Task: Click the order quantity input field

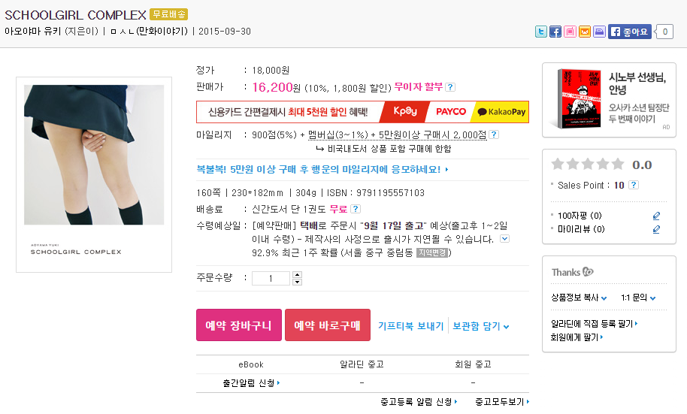Action: (271, 278)
